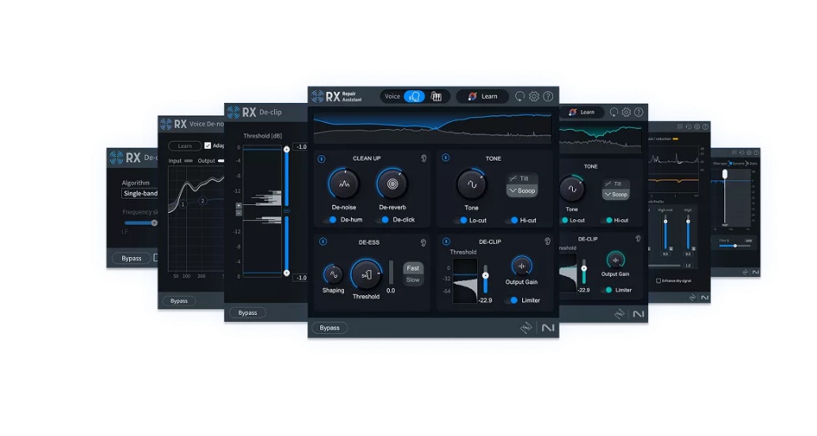Click the circular arrow icon in front Repair Assistant
The height and width of the screenshot is (436, 817).
coord(520,97)
